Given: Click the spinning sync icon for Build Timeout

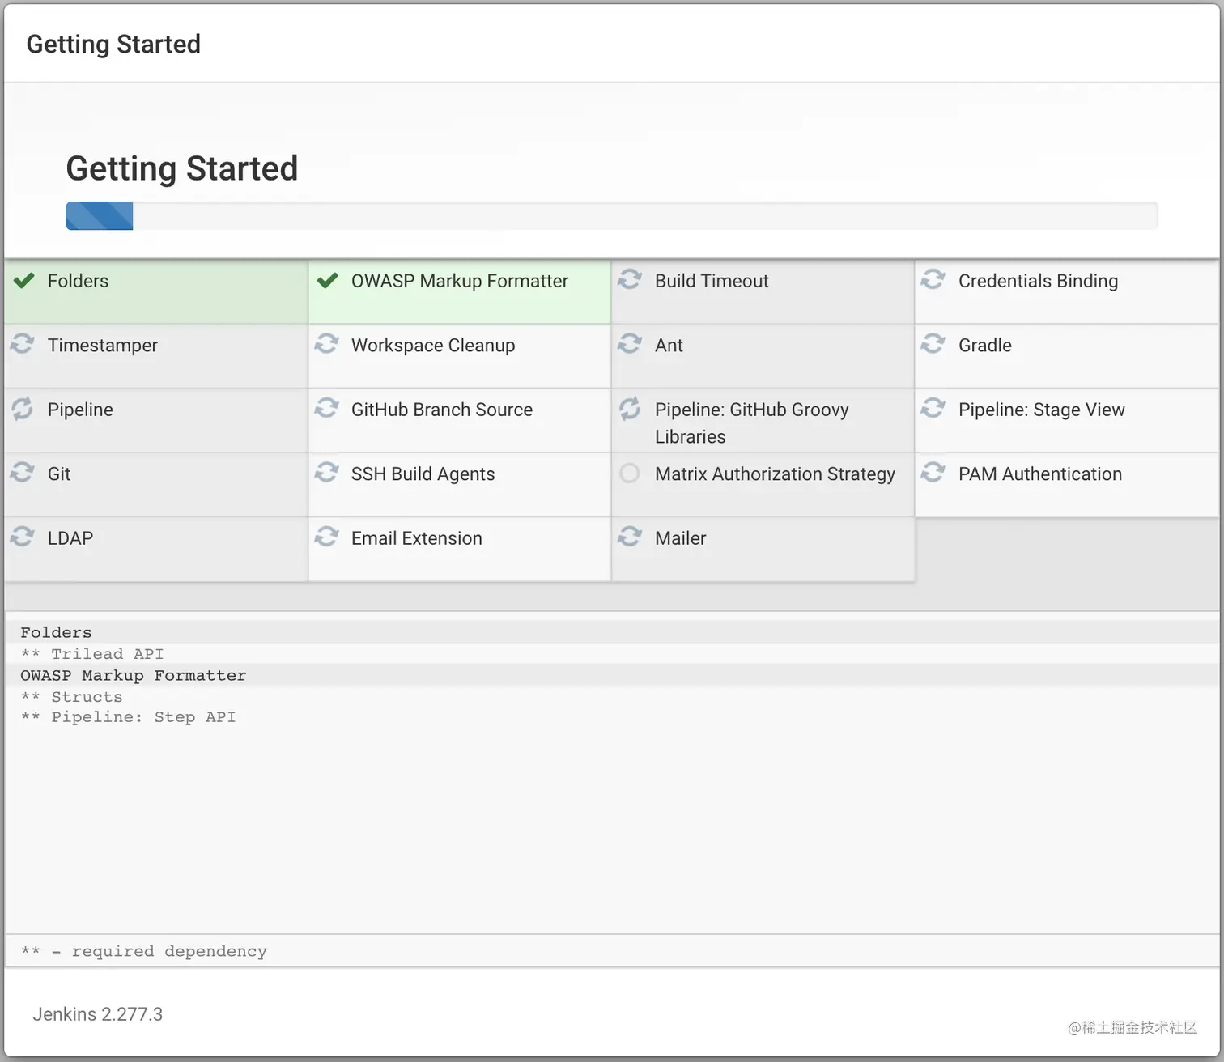Looking at the screenshot, I should tap(630, 280).
